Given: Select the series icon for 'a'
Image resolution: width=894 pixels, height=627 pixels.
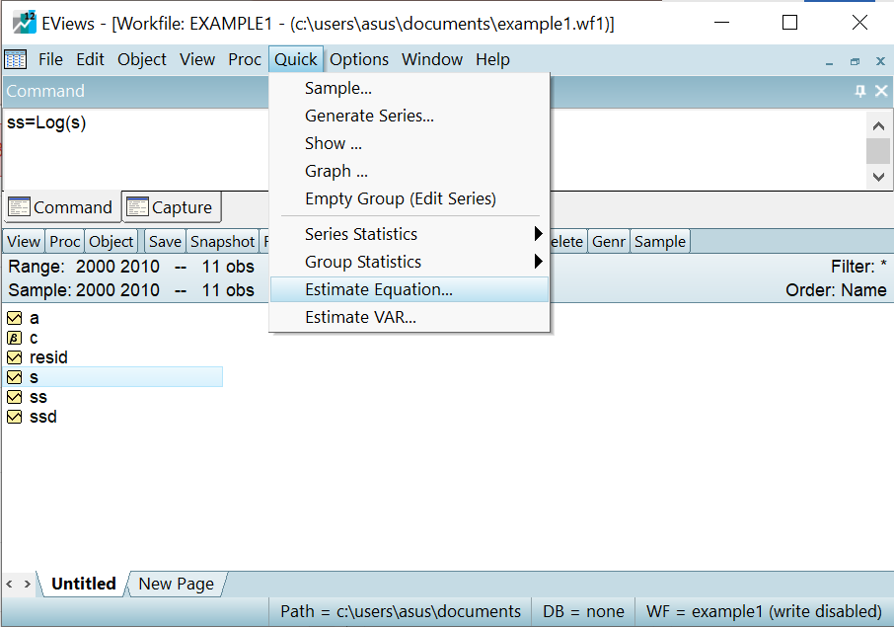Looking at the screenshot, I should (14, 318).
